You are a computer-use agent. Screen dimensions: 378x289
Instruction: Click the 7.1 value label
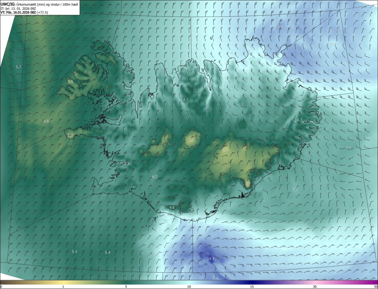pos(348,147)
